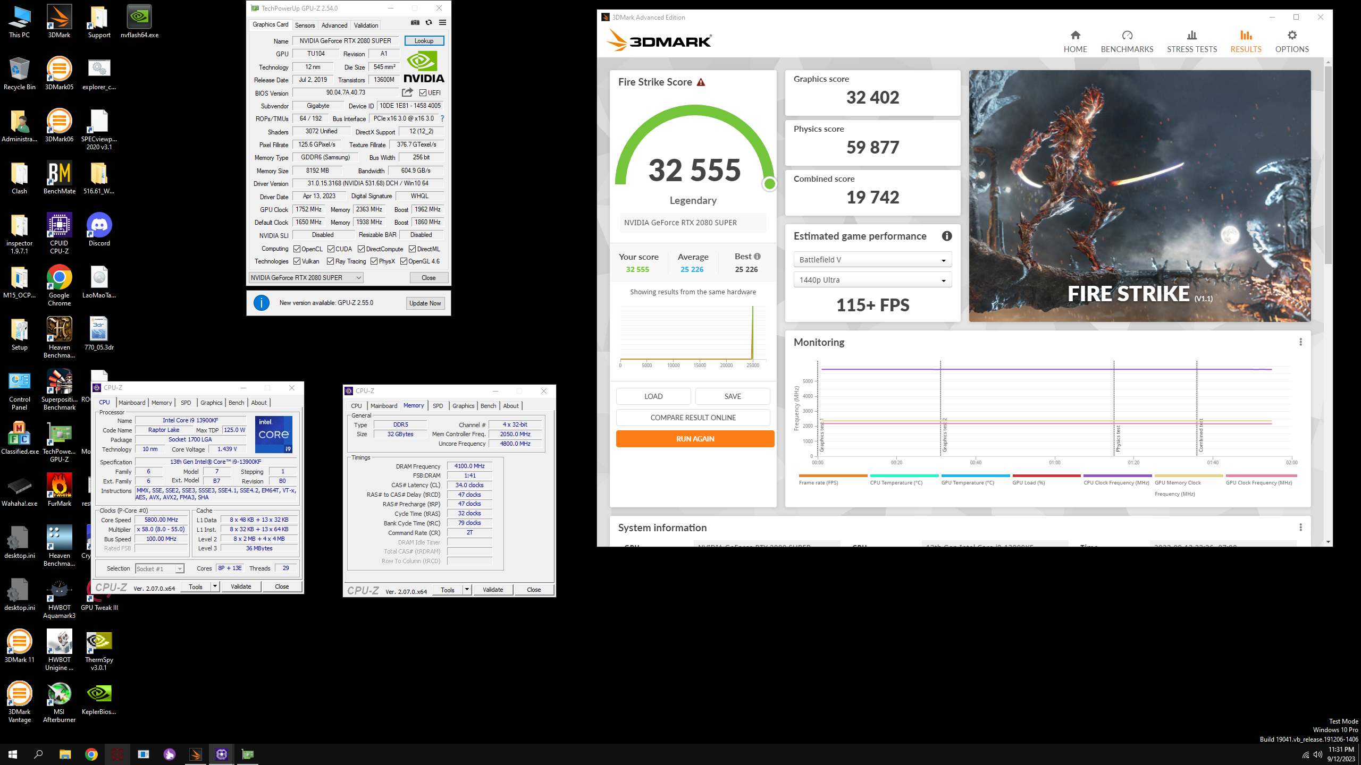Click the GPU-Z refresh icon

click(x=429, y=23)
